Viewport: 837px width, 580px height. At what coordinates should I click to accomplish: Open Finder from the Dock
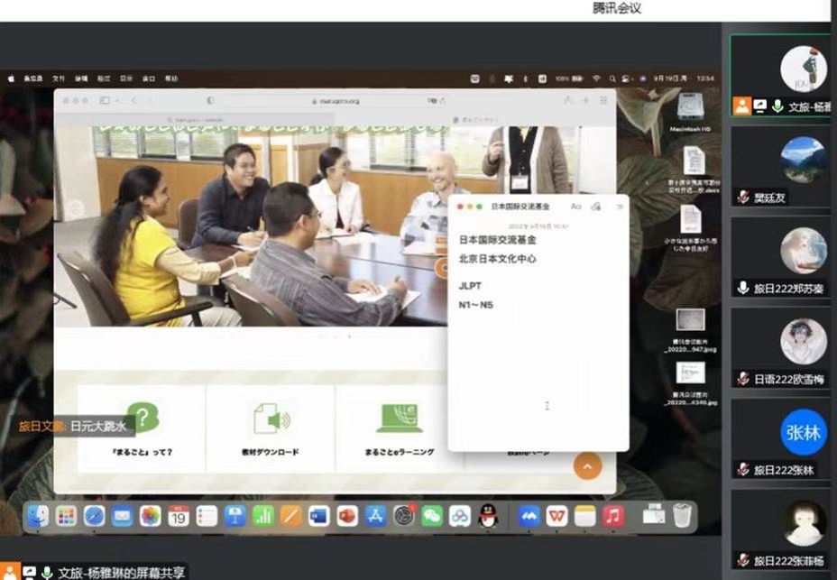click(x=38, y=516)
